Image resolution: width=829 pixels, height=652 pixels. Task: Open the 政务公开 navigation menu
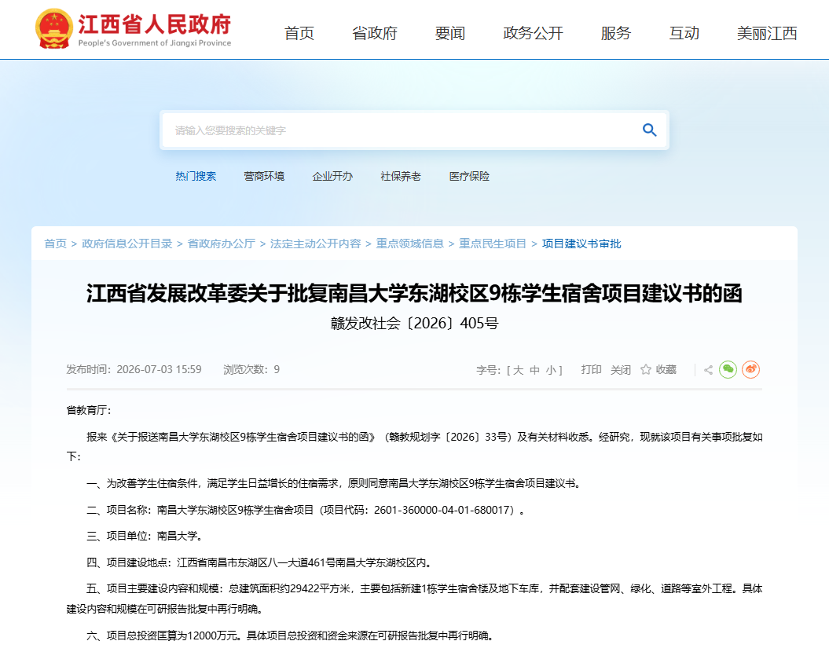533,33
